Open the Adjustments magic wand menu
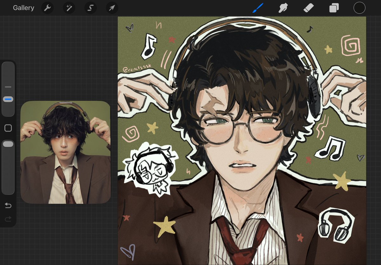 (x=69, y=8)
